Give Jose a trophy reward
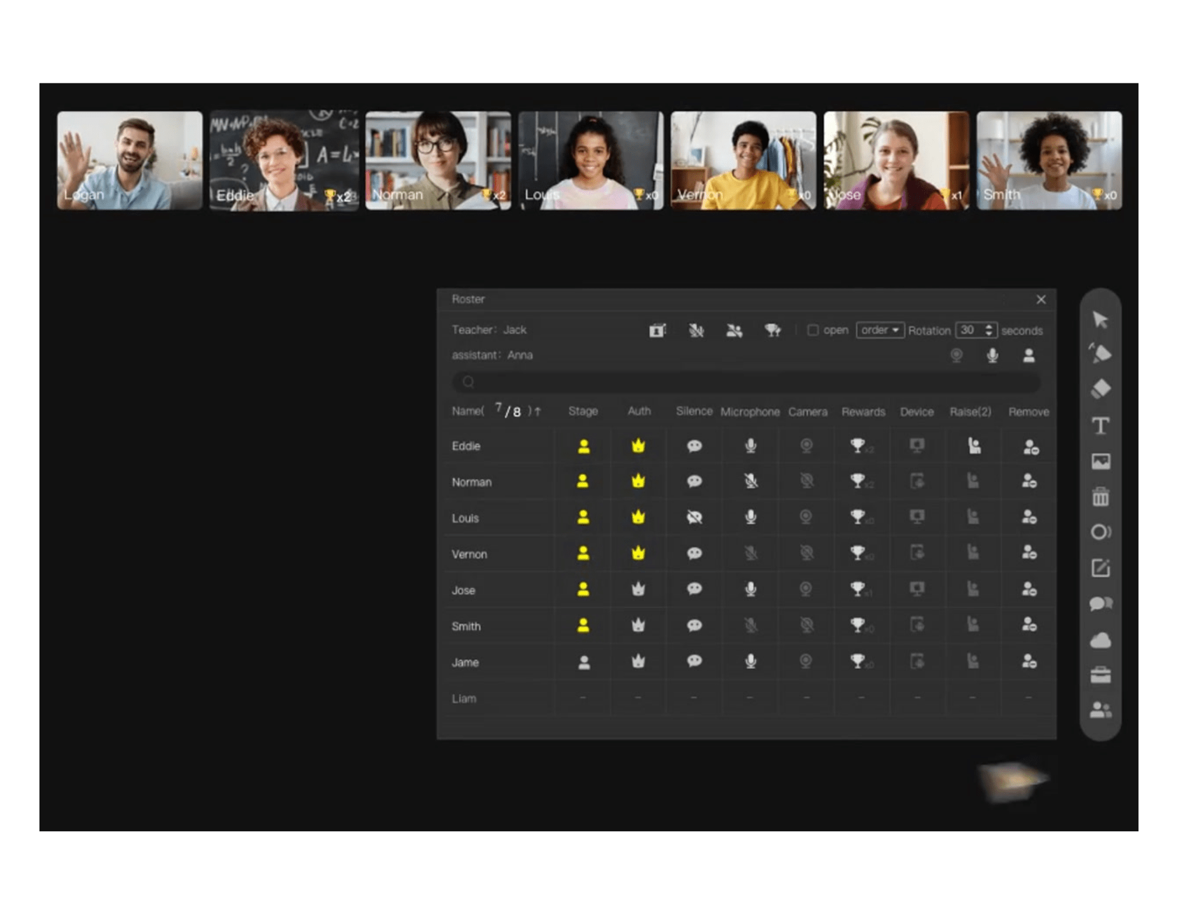Viewport: 1178px width, 902px height. coord(857,589)
